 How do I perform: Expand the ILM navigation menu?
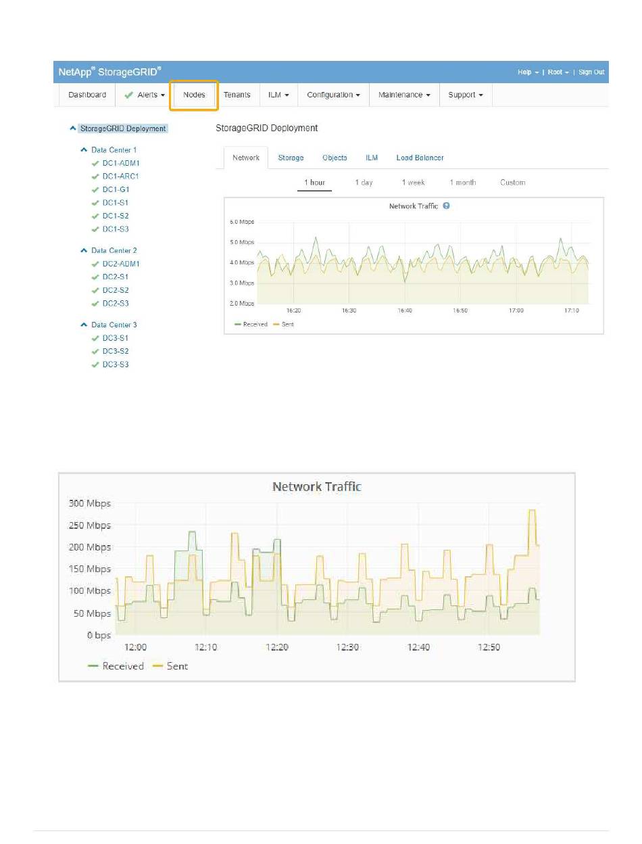tap(278, 95)
